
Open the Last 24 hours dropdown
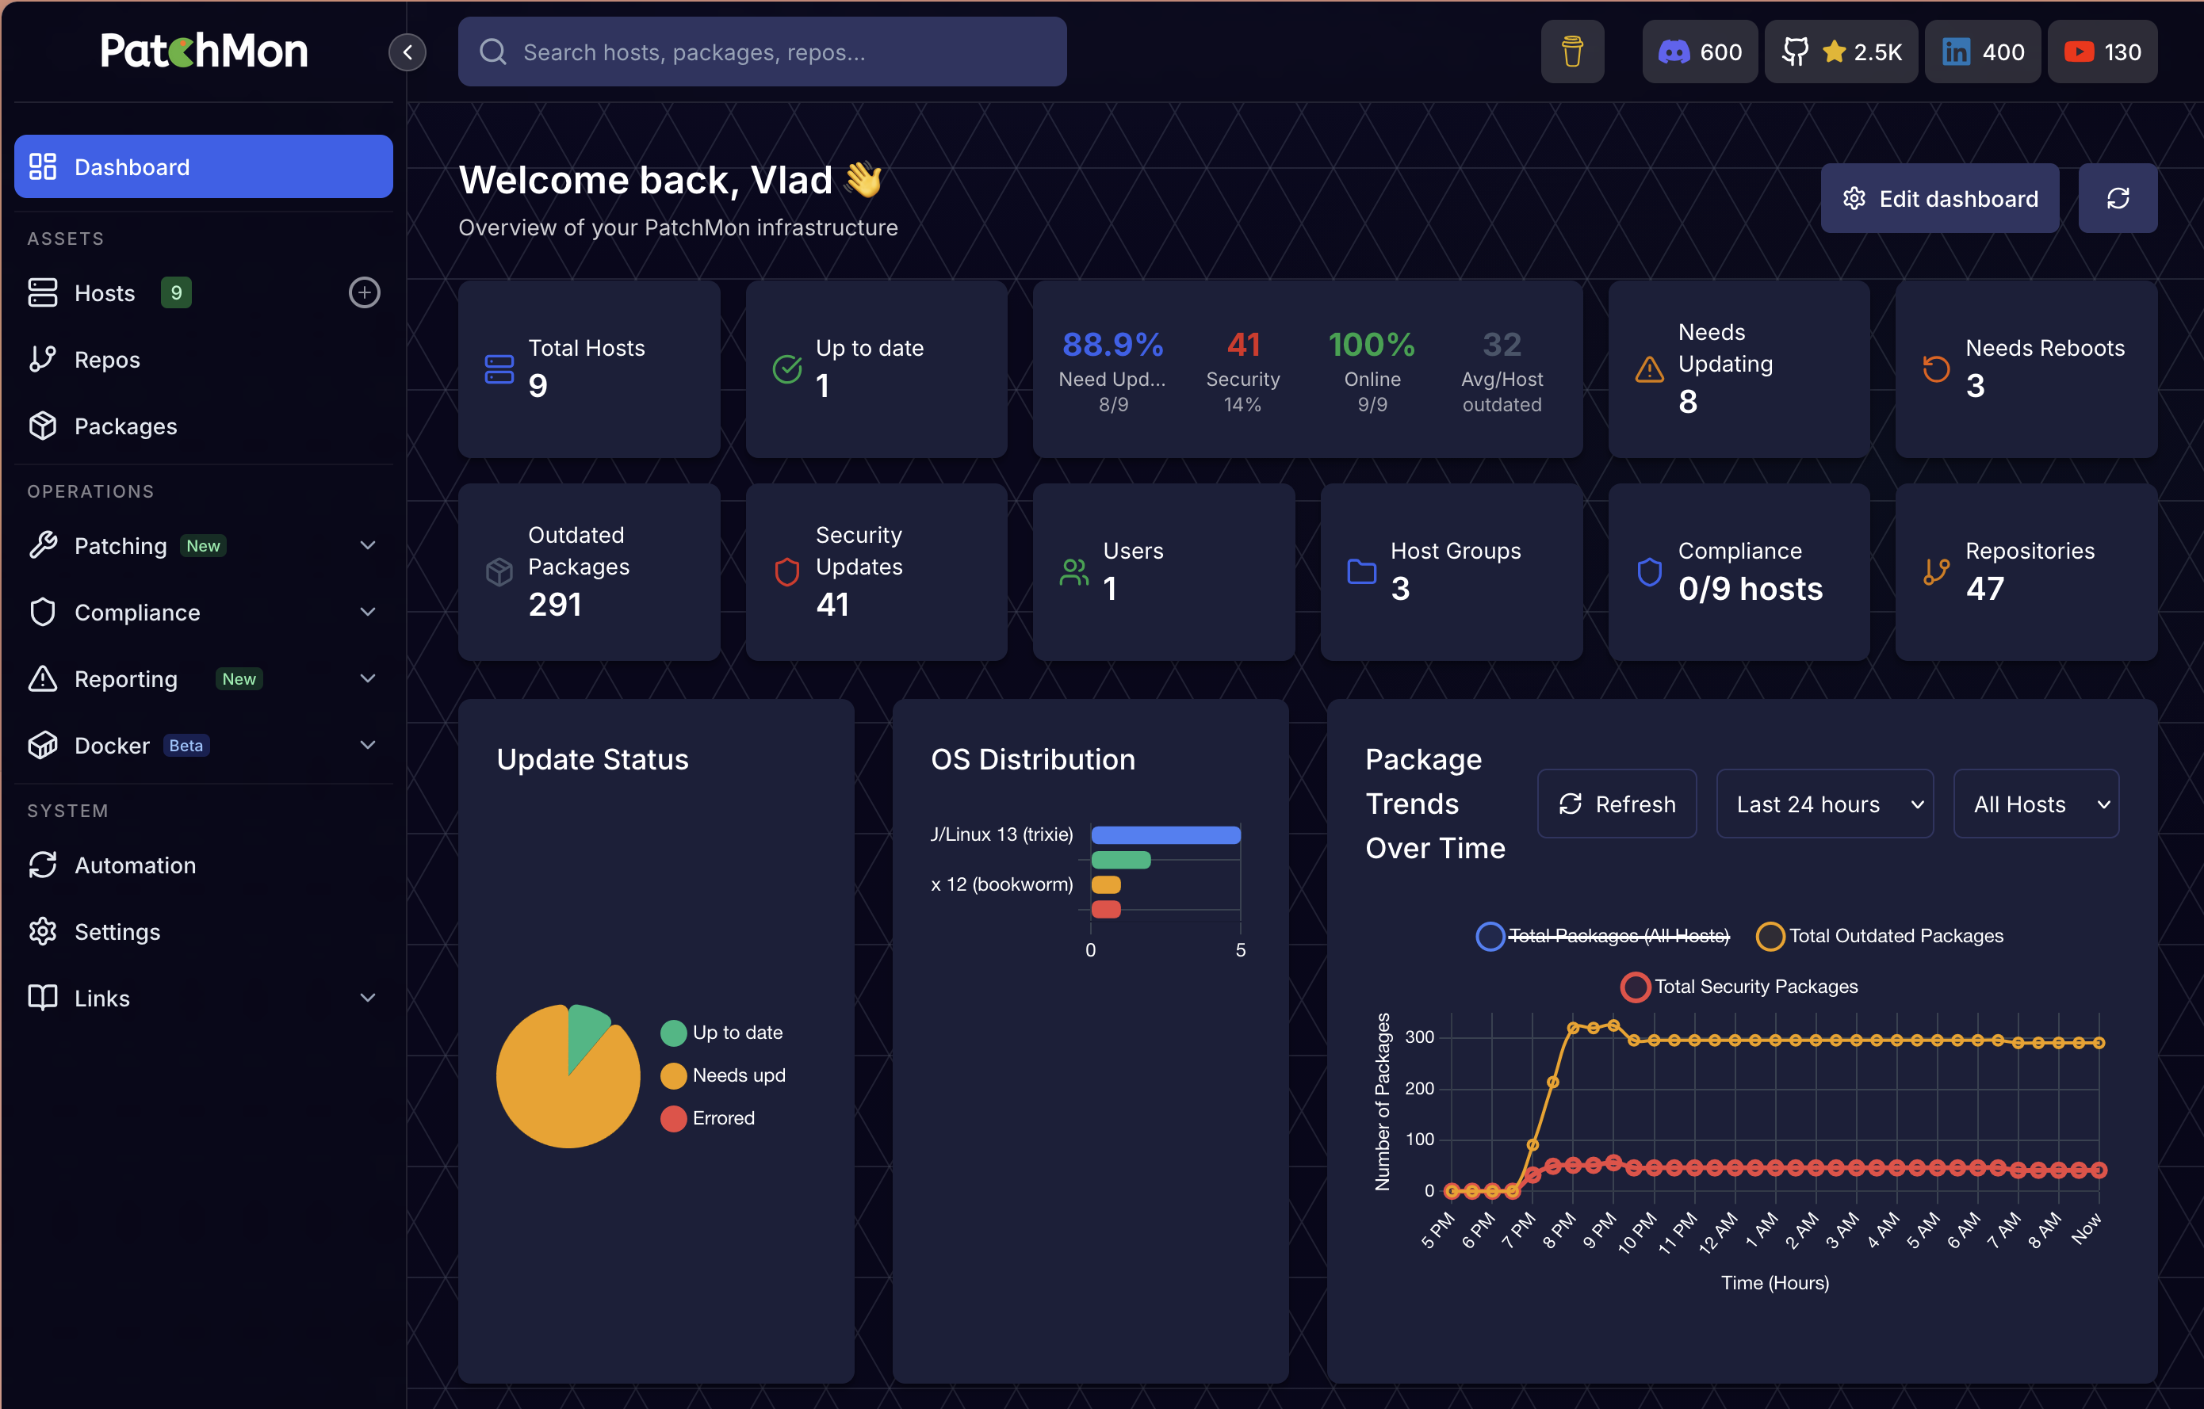point(1824,804)
